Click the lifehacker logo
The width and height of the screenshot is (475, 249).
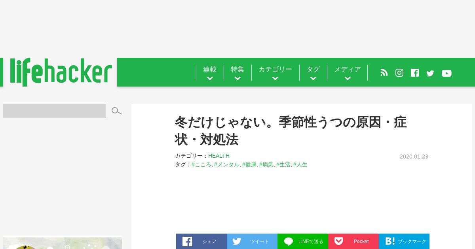tap(61, 72)
